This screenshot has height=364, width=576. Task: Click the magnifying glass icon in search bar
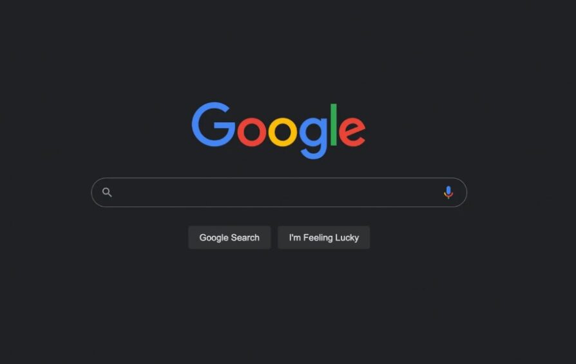[107, 192]
